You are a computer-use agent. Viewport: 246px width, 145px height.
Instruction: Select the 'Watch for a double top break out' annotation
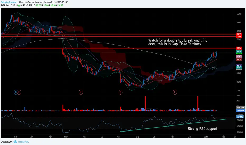tap(178, 42)
